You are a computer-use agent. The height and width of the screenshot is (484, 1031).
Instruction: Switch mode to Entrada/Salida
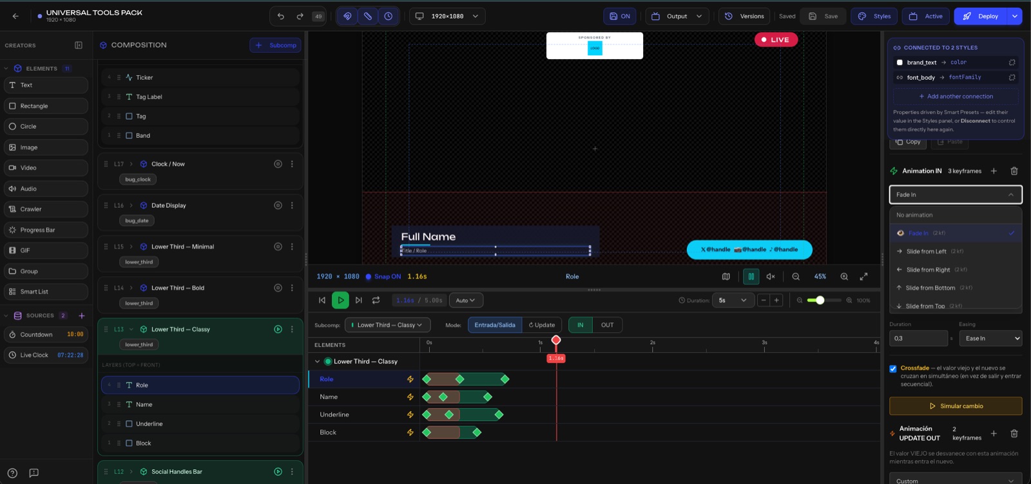pyautogui.click(x=495, y=325)
